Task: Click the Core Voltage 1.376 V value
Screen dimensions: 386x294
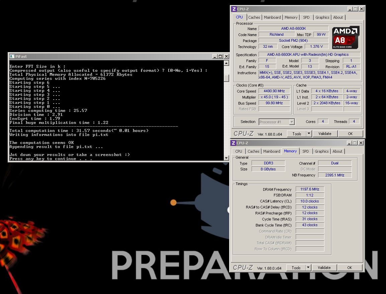Action: tap(316, 46)
